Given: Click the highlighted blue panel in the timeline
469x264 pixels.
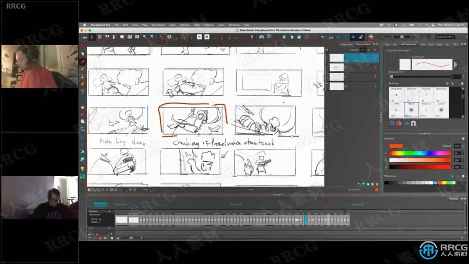Looking at the screenshot, I should 305,220.
